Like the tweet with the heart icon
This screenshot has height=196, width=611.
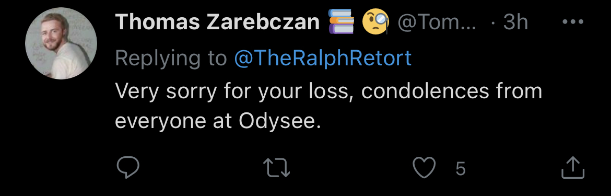click(x=424, y=168)
